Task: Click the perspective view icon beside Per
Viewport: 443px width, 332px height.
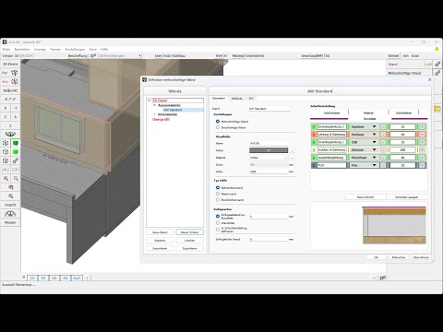Action: [15, 73]
